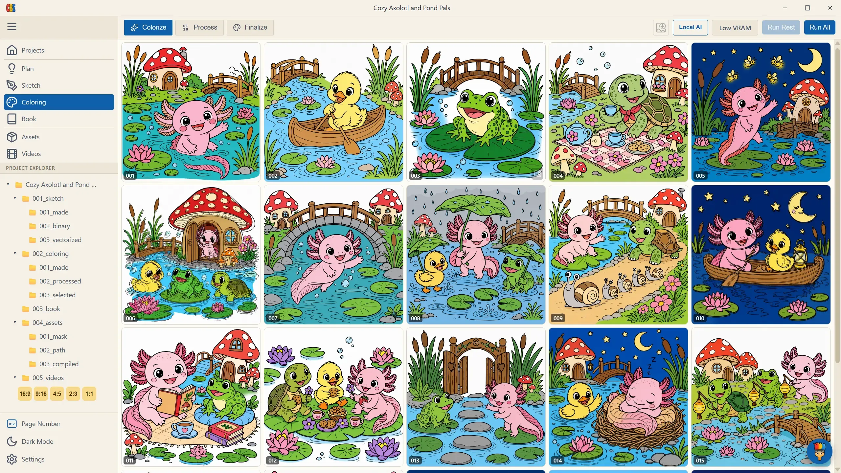The width and height of the screenshot is (841, 473).
Task: Open thumbnail 012 picnic on lily pad
Action: [x=333, y=397]
